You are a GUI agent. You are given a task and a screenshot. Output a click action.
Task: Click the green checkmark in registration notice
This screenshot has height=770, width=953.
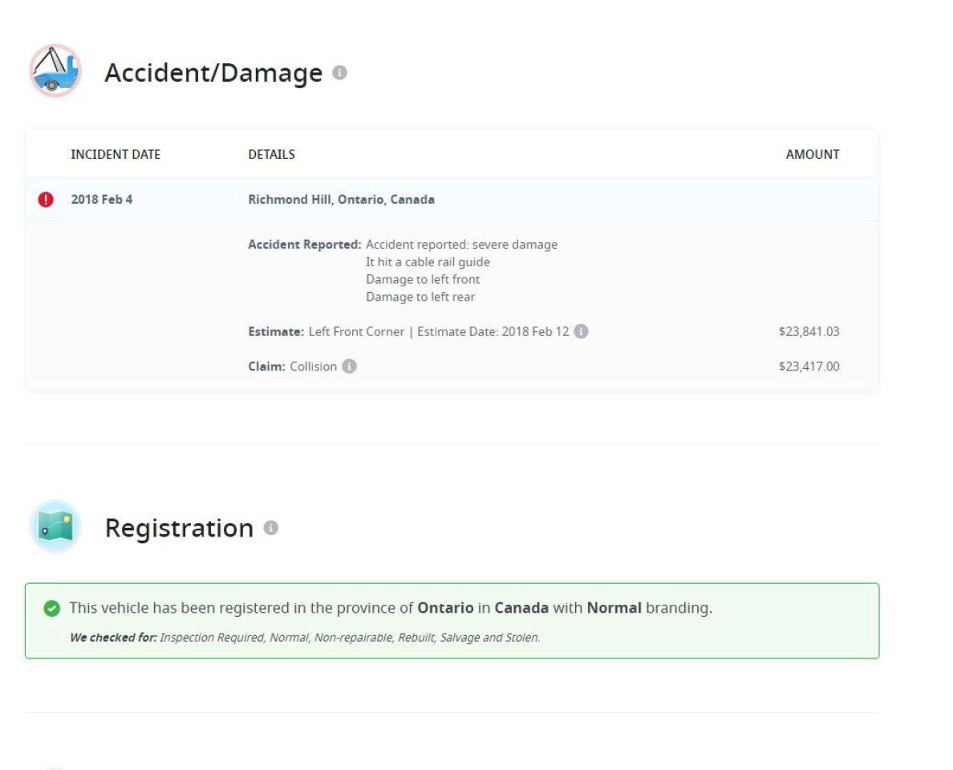tap(51, 608)
